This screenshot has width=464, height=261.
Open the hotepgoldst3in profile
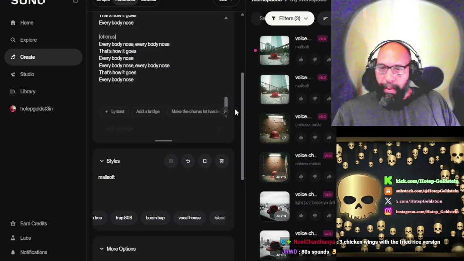click(36, 109)
